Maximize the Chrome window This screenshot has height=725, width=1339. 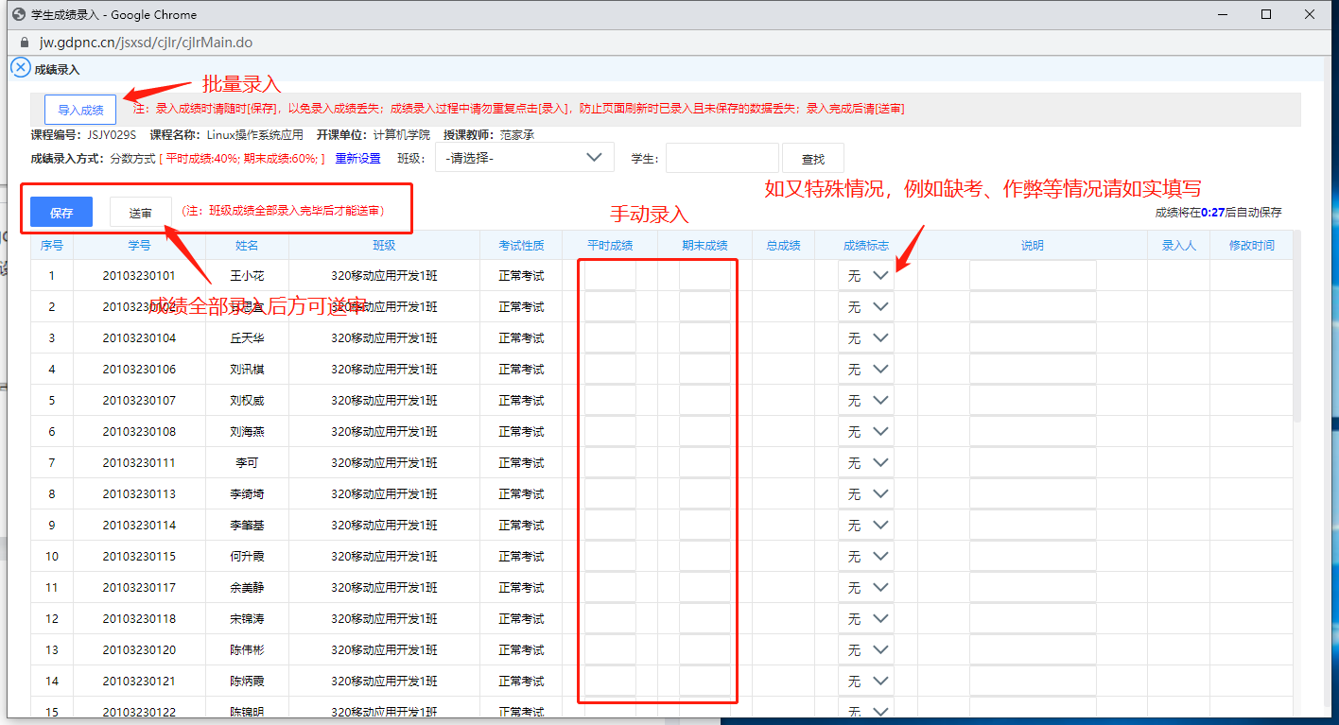tap(1266, 14)
